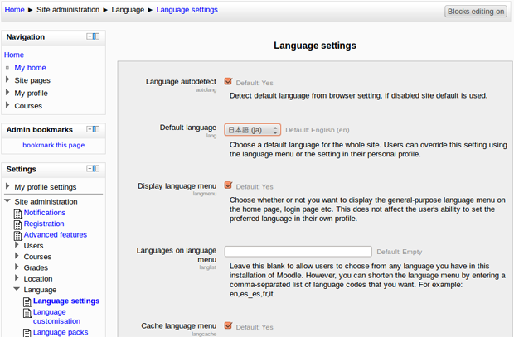Click the Language settings page heading

pos(315,46)
